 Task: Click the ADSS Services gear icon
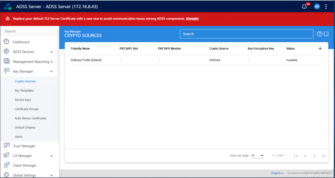tap(7, 52)
